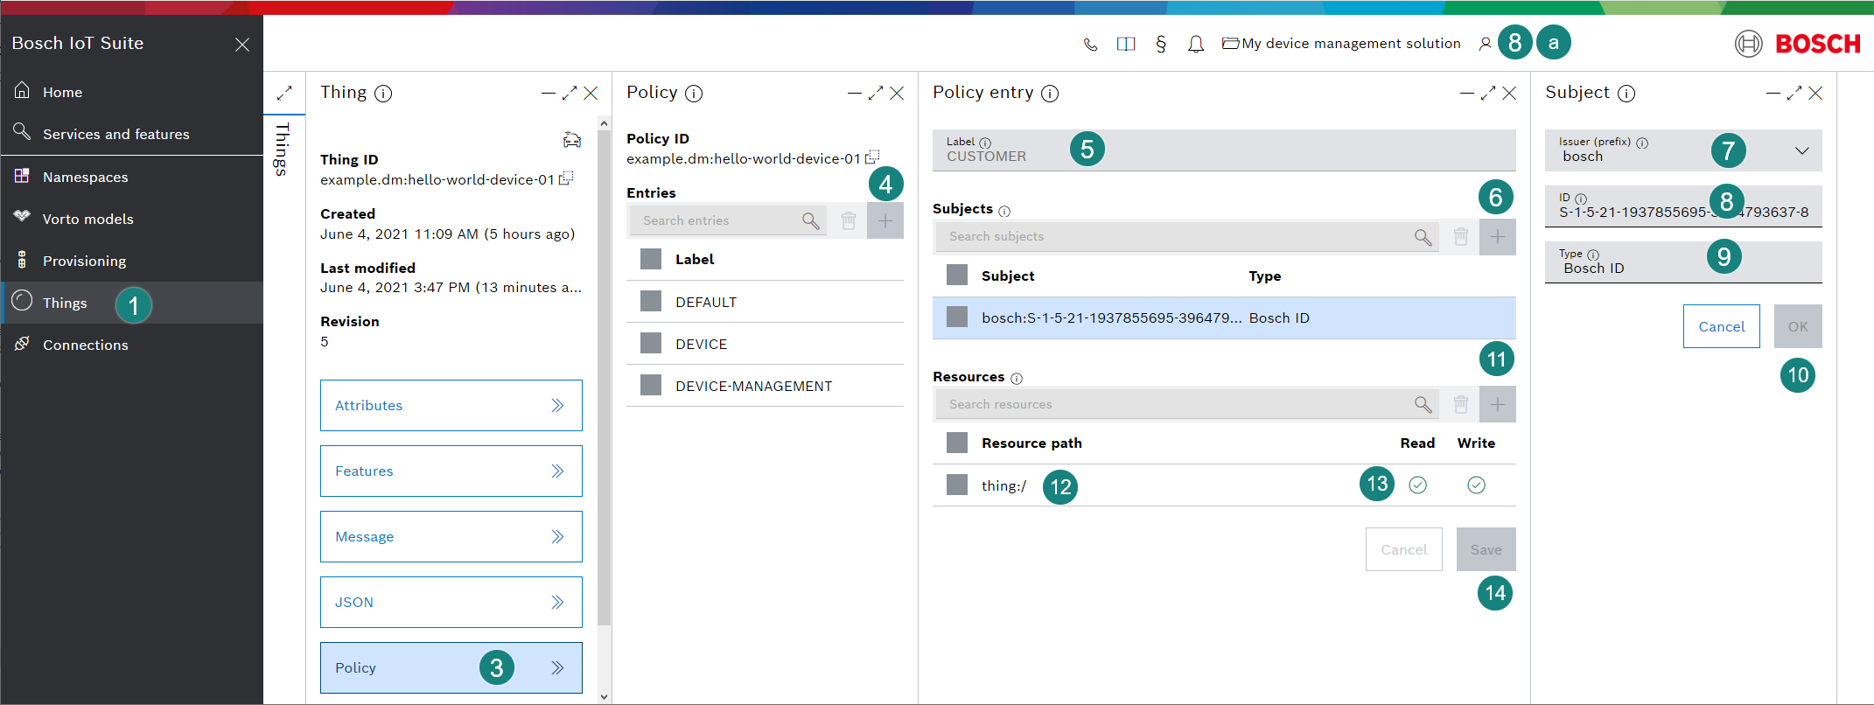Close the Bosch IoT Suite sidebar
Screen dimensions: 1874x705
242,45
